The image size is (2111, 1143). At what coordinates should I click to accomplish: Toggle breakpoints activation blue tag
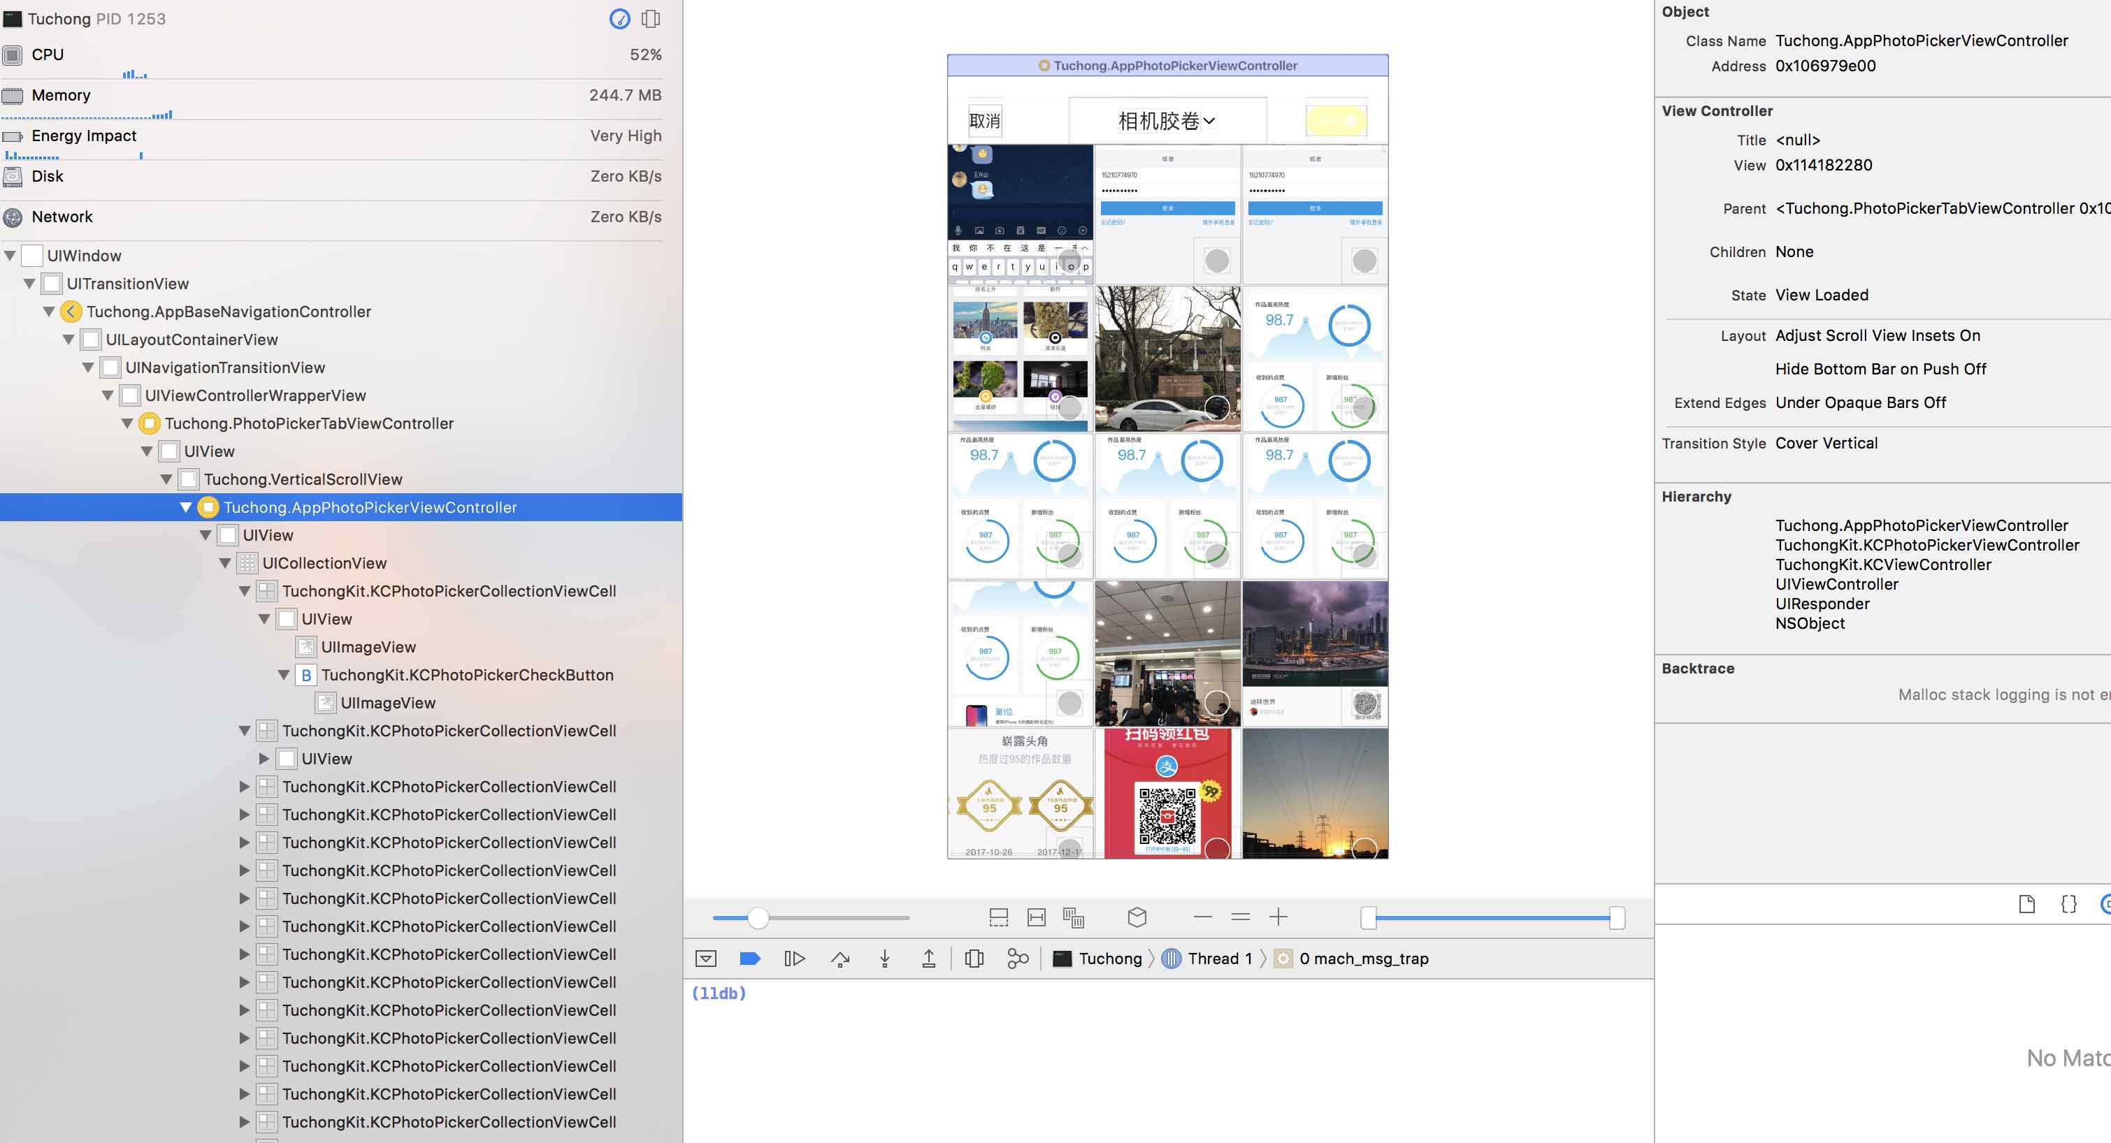[750, 959]
